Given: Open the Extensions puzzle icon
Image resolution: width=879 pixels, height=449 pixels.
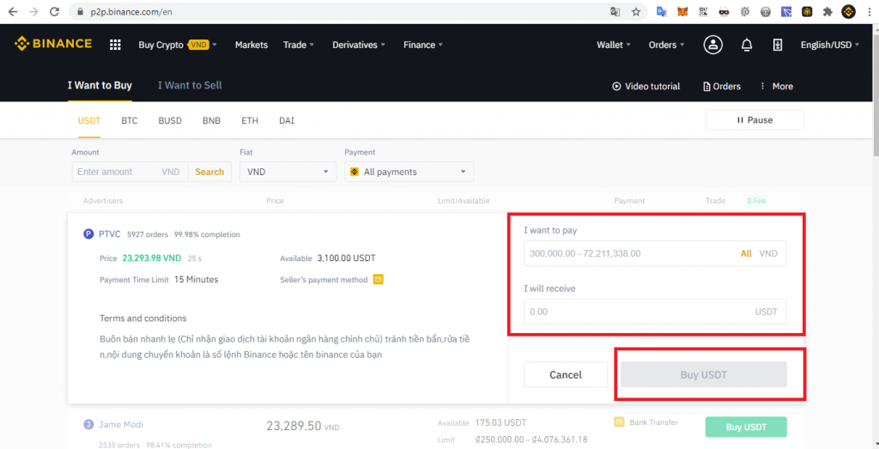Looking at the screenshot, I should tap(827, 11).
